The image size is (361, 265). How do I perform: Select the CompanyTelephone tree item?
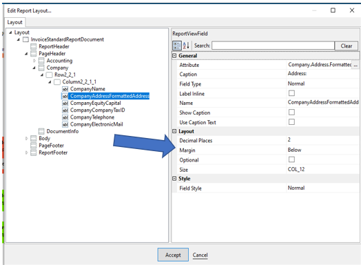pos(92,117)
